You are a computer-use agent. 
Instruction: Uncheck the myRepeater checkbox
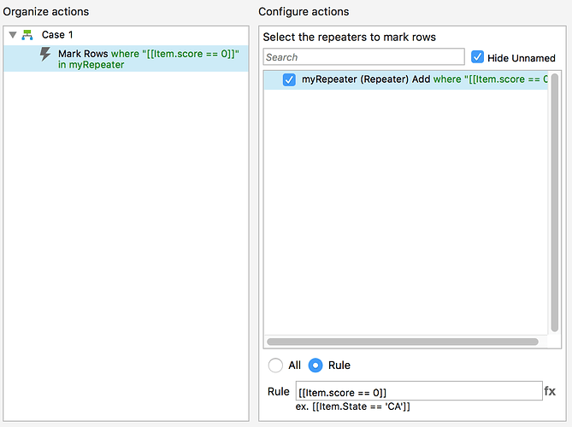click(x=289, y=79)
